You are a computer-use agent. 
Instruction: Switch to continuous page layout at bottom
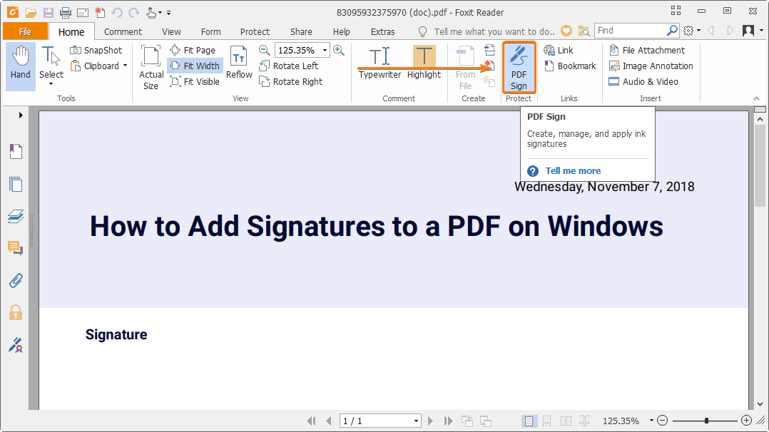tap(546, 421)
